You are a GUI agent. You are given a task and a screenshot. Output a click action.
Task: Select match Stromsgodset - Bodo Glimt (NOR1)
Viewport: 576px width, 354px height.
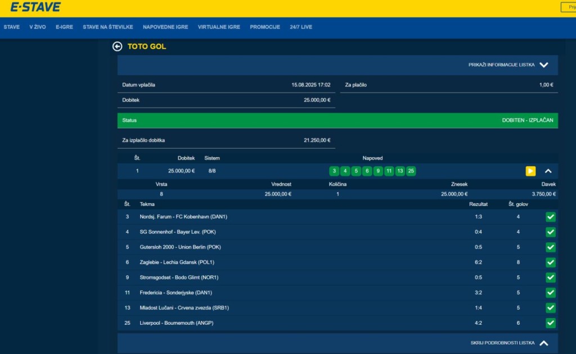pos(179,278)
